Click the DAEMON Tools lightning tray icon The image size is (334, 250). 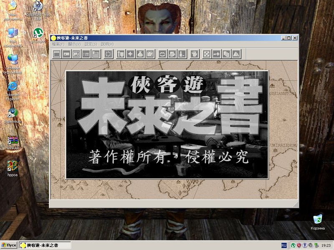tap(305, 245)
